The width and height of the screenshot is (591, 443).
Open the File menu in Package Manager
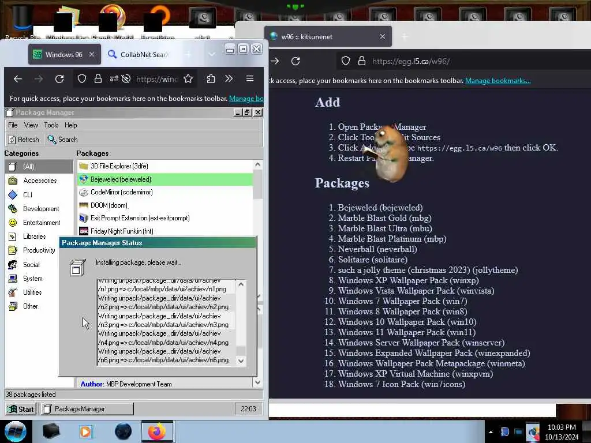pyautogui.click(x=13, y=125)
